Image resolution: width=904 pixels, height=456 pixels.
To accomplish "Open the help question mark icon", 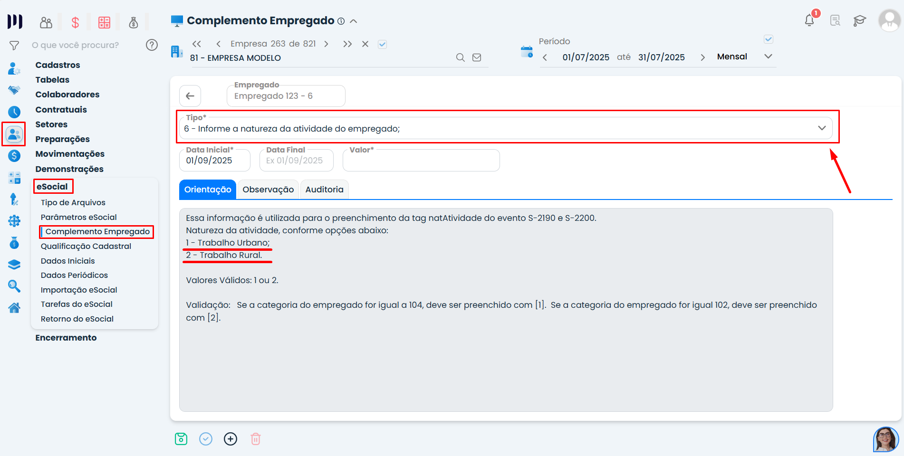I will point(152,45).
